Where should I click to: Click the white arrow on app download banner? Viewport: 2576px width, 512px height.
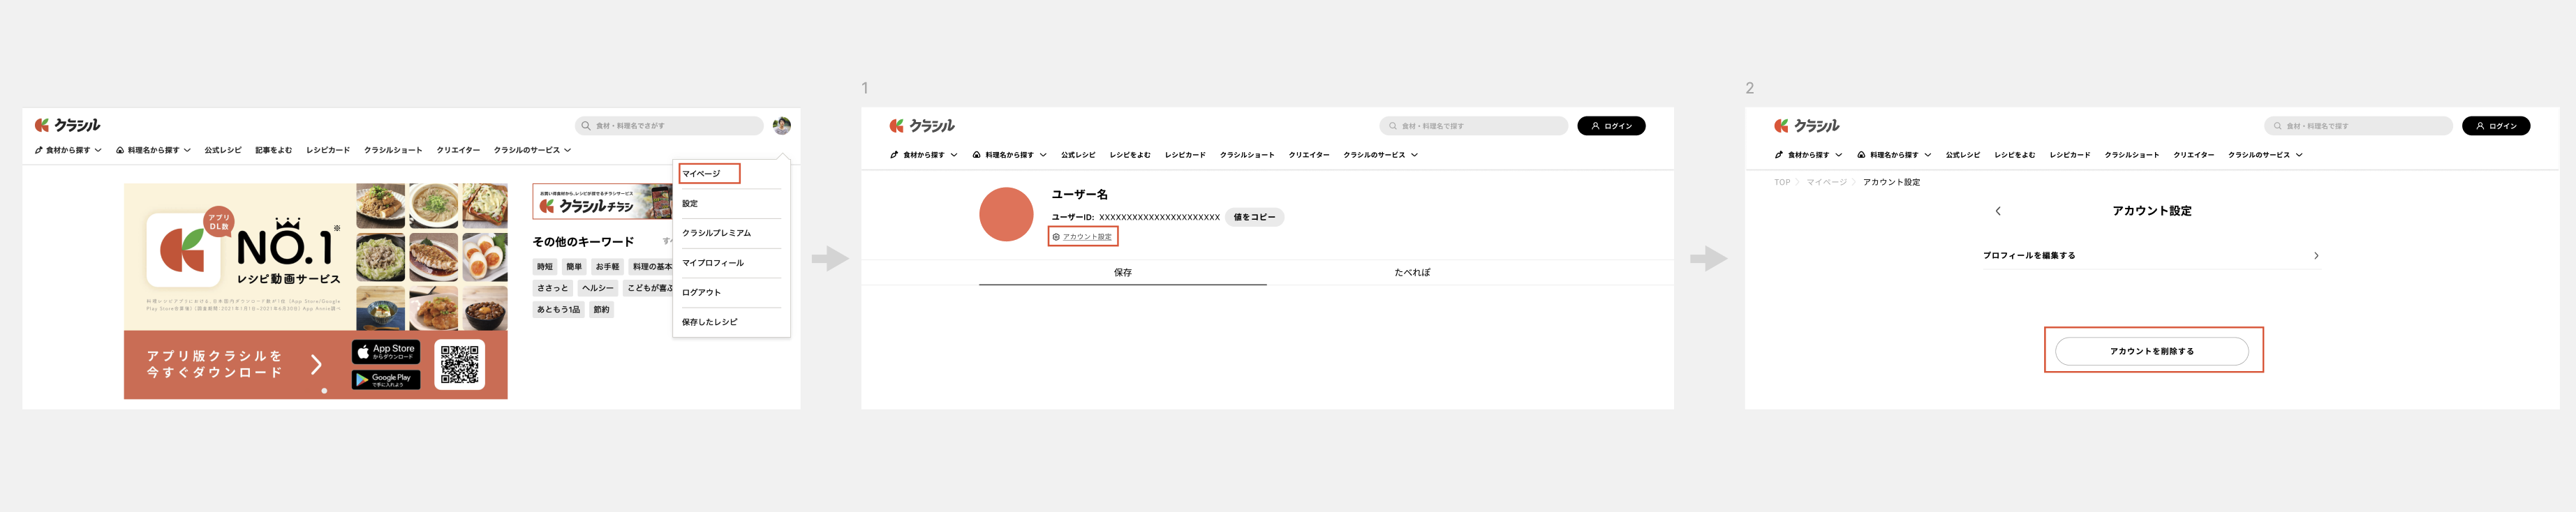(317, 364)
